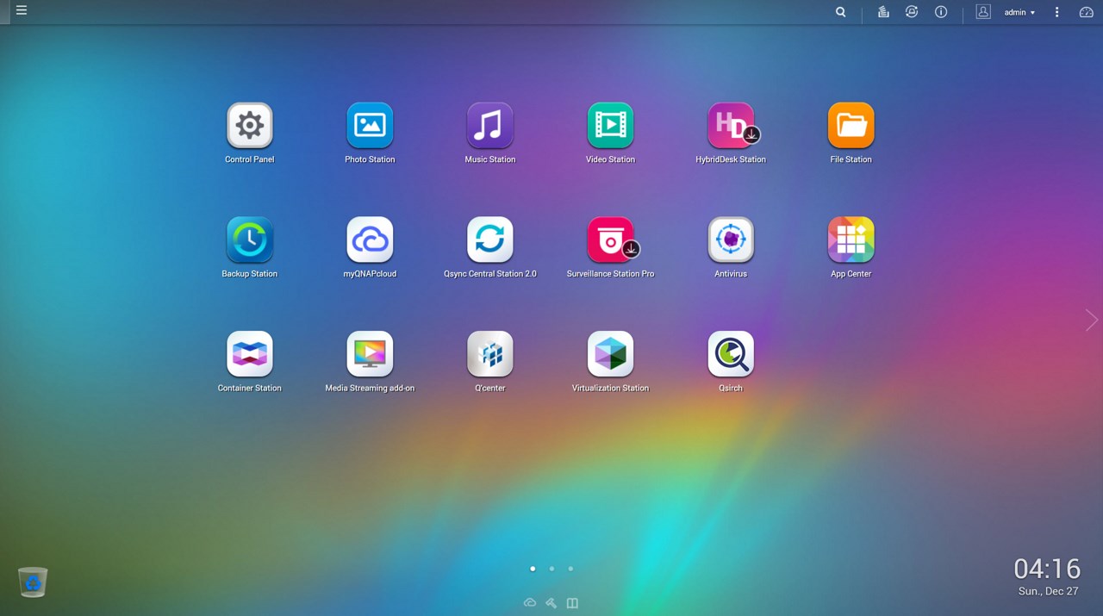This screenshot has width=1103, height=616.
Task: Open the Control Panel app
Action: (250, 126)
